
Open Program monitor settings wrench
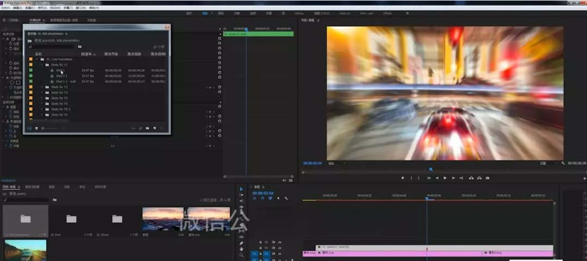point(562,163)
